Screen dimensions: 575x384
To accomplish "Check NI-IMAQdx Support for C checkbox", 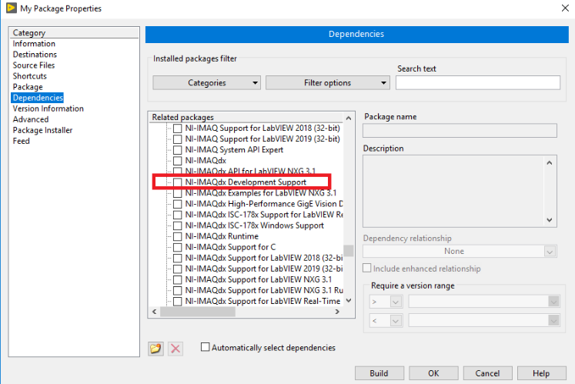I will click(178, 247).
